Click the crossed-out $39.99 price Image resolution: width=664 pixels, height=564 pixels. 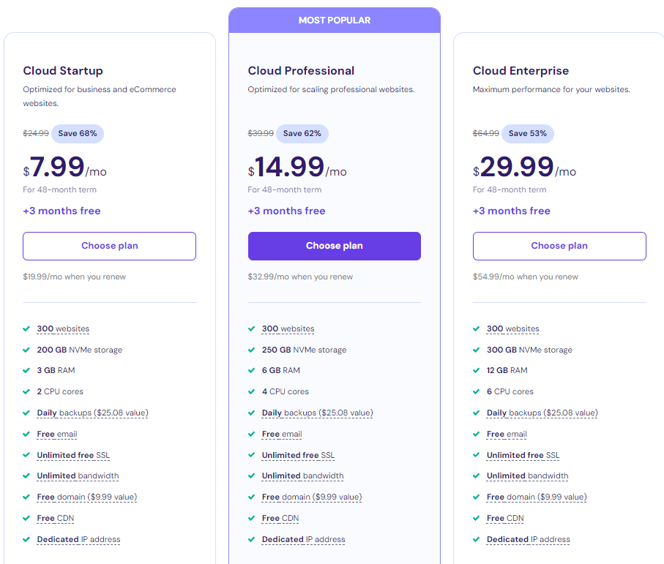(261, 133)
